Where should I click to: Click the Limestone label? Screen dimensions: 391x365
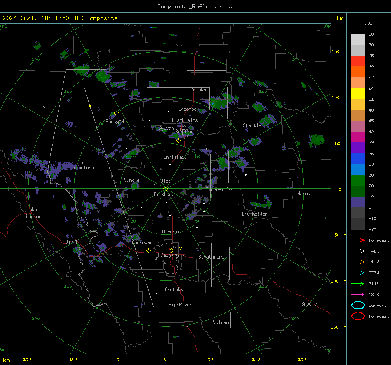click(x=82, y=168)
